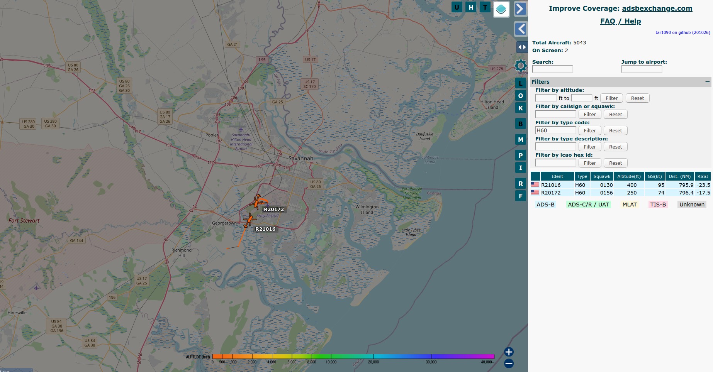
Task: Click the I map button
Action: point(521,168)
